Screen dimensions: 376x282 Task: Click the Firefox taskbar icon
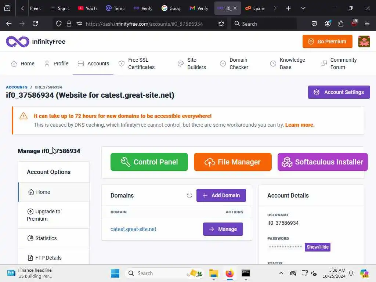pyautogui.click(x=229, y=273)
